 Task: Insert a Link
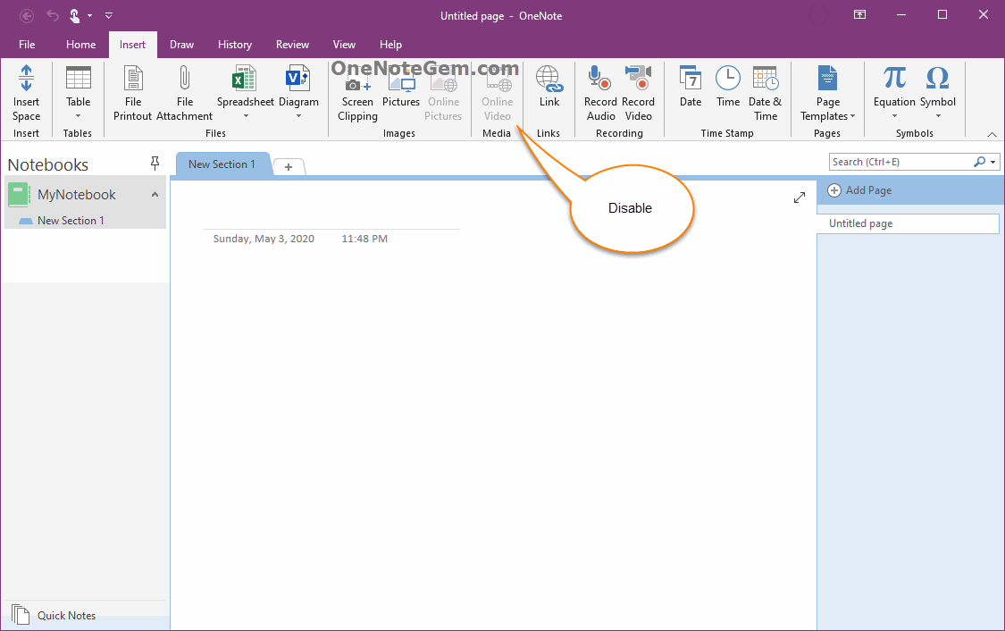(549, 87)
